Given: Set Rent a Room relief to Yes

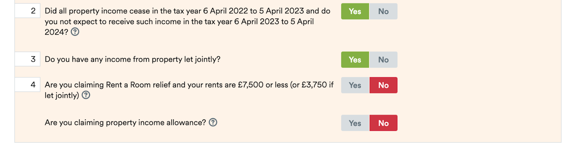Looking at the screenshot, I should pyautogui.click(x=355, y=85).
